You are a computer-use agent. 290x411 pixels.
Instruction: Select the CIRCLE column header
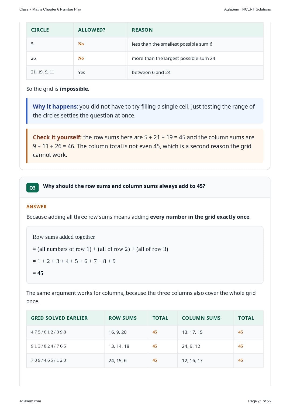pyautogui.click(x=40, y=30)
